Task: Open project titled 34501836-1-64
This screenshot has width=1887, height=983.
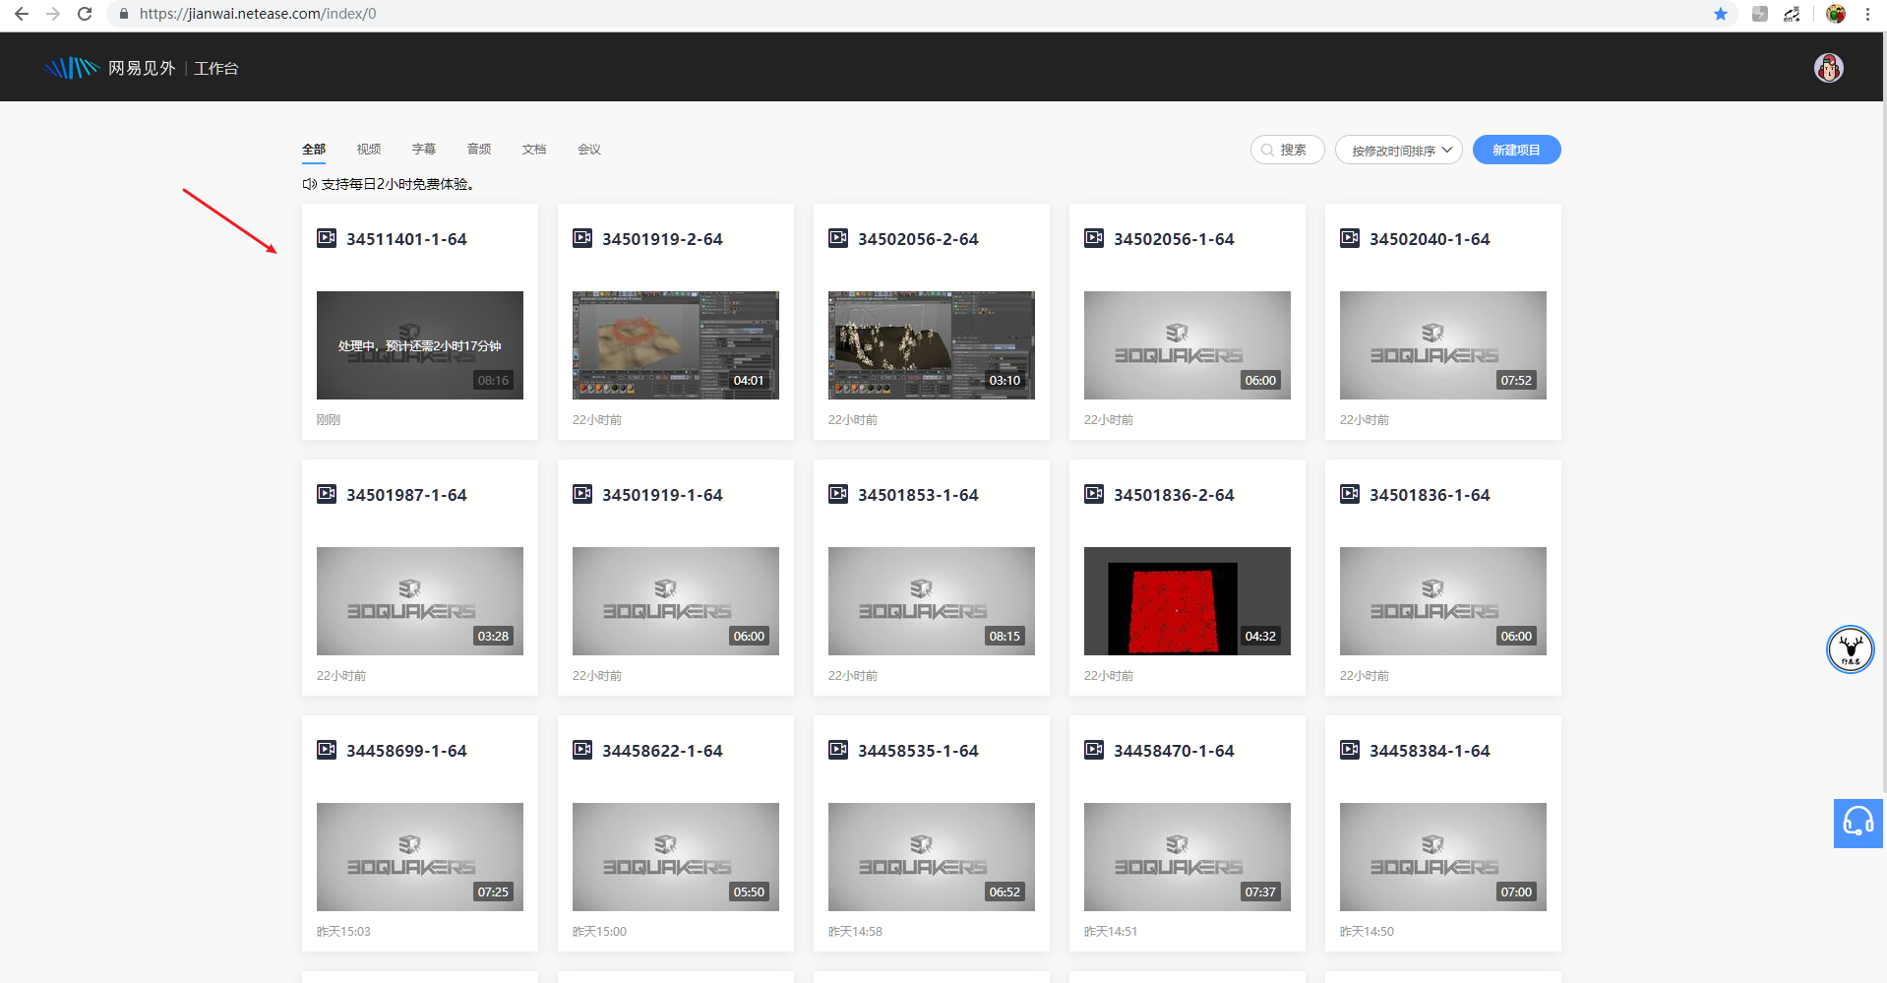Action: [x=1430, y=495]
